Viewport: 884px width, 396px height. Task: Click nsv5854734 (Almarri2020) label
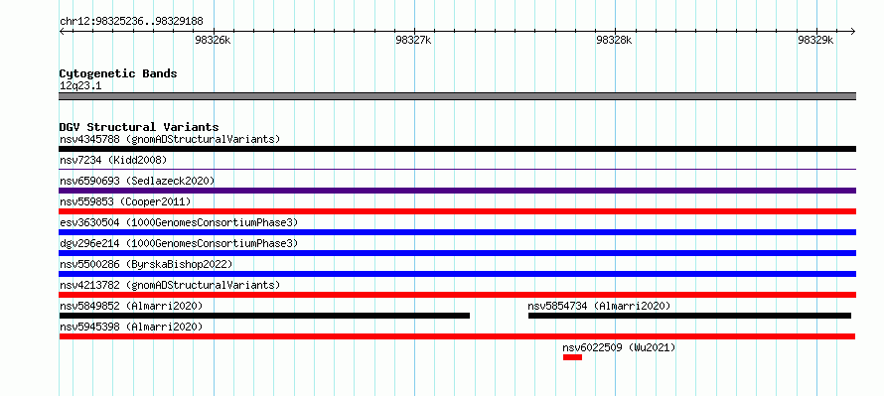(599, 306)
